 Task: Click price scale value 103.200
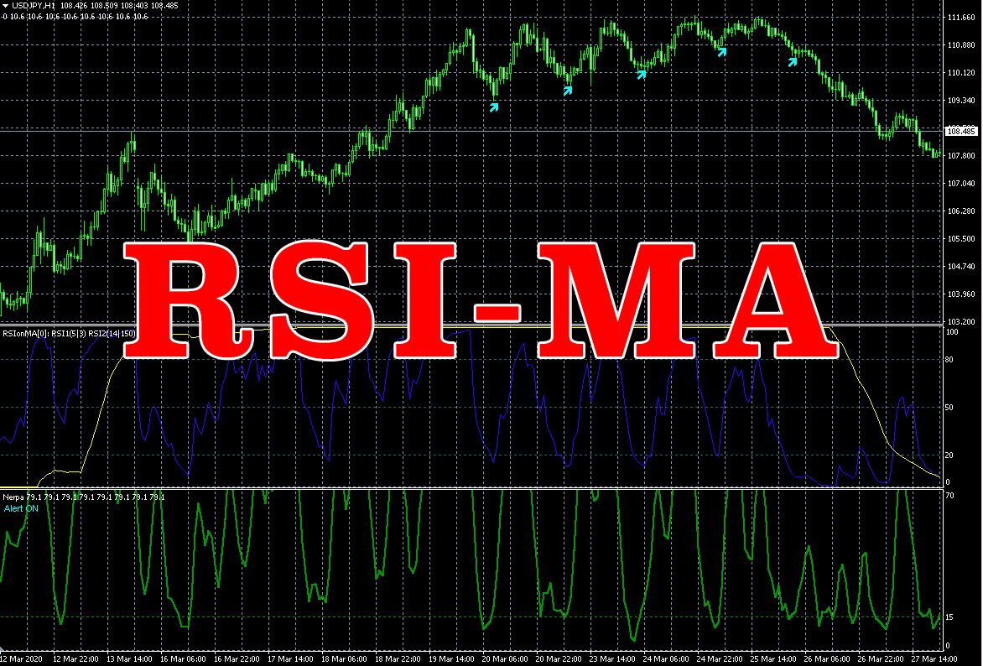click(x=961, y=321)
